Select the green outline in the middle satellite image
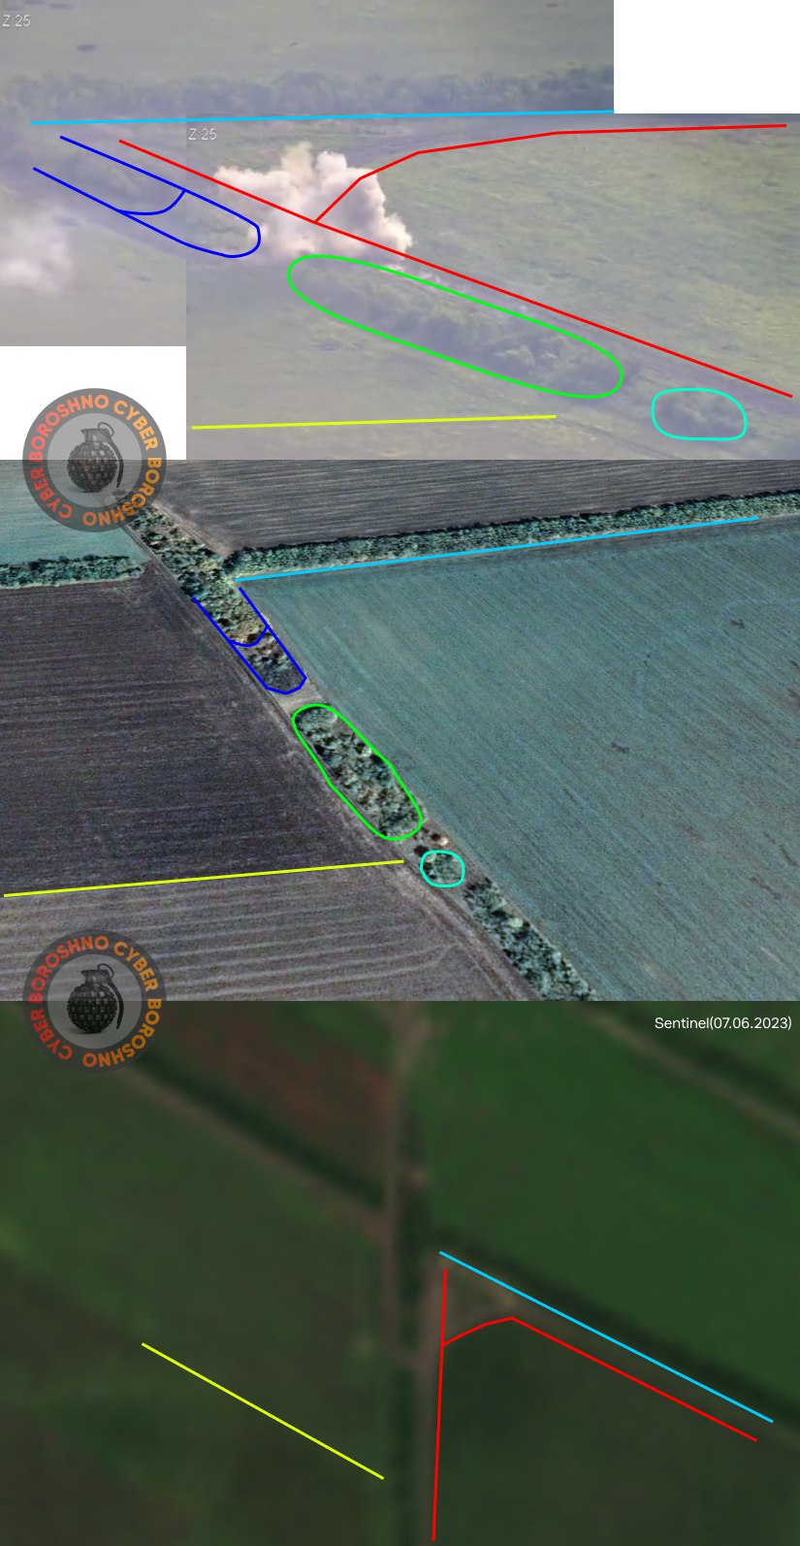Screen dimensions: 800x1546 click(356, 772)
